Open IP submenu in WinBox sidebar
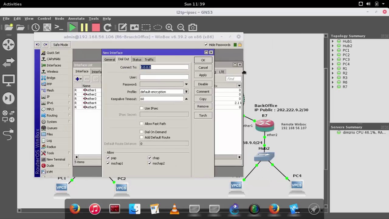The image size is (389, 219). pos(56,97)
